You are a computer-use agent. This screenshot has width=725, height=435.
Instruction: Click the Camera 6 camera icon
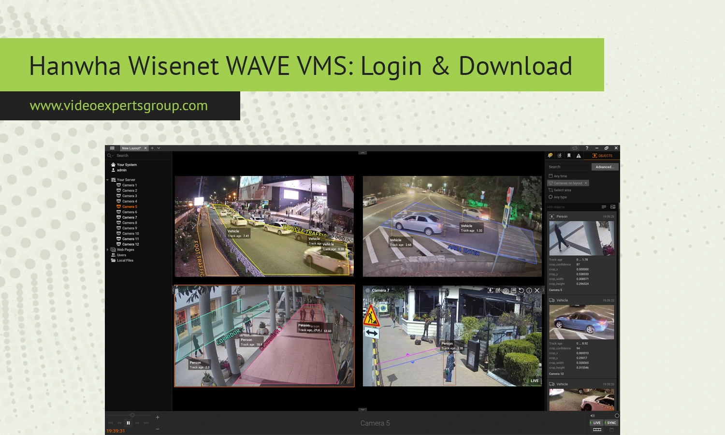coord(118,212)
